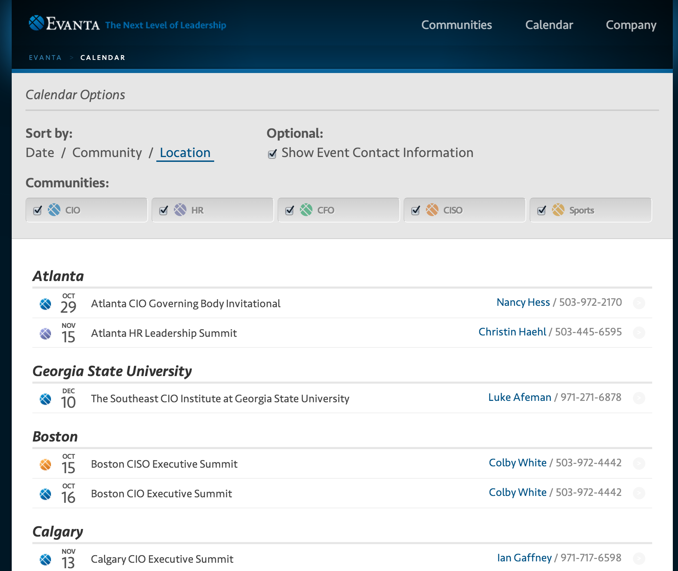Click the purple HR community icon
The image size is (678, 571).
(x=180, y=210)
